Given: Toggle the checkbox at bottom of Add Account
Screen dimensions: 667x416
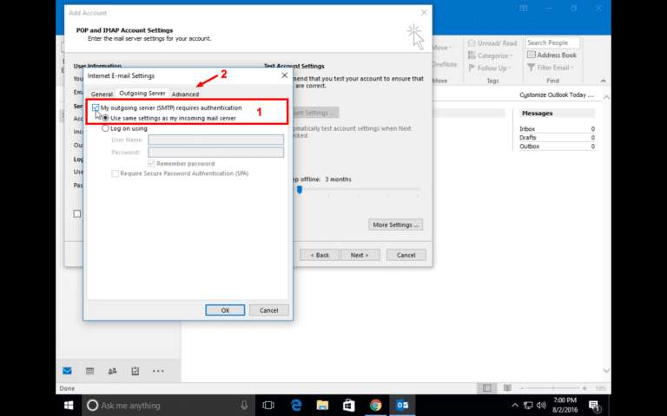Looking at the screenshot, I should [x=77, y=213].
